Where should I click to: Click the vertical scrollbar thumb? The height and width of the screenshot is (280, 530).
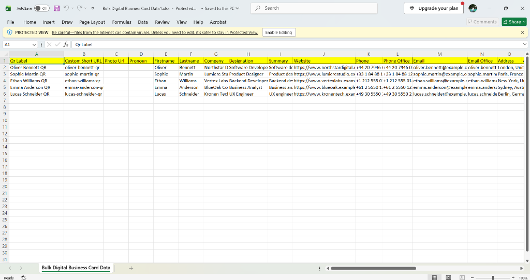tap(527, 154)
